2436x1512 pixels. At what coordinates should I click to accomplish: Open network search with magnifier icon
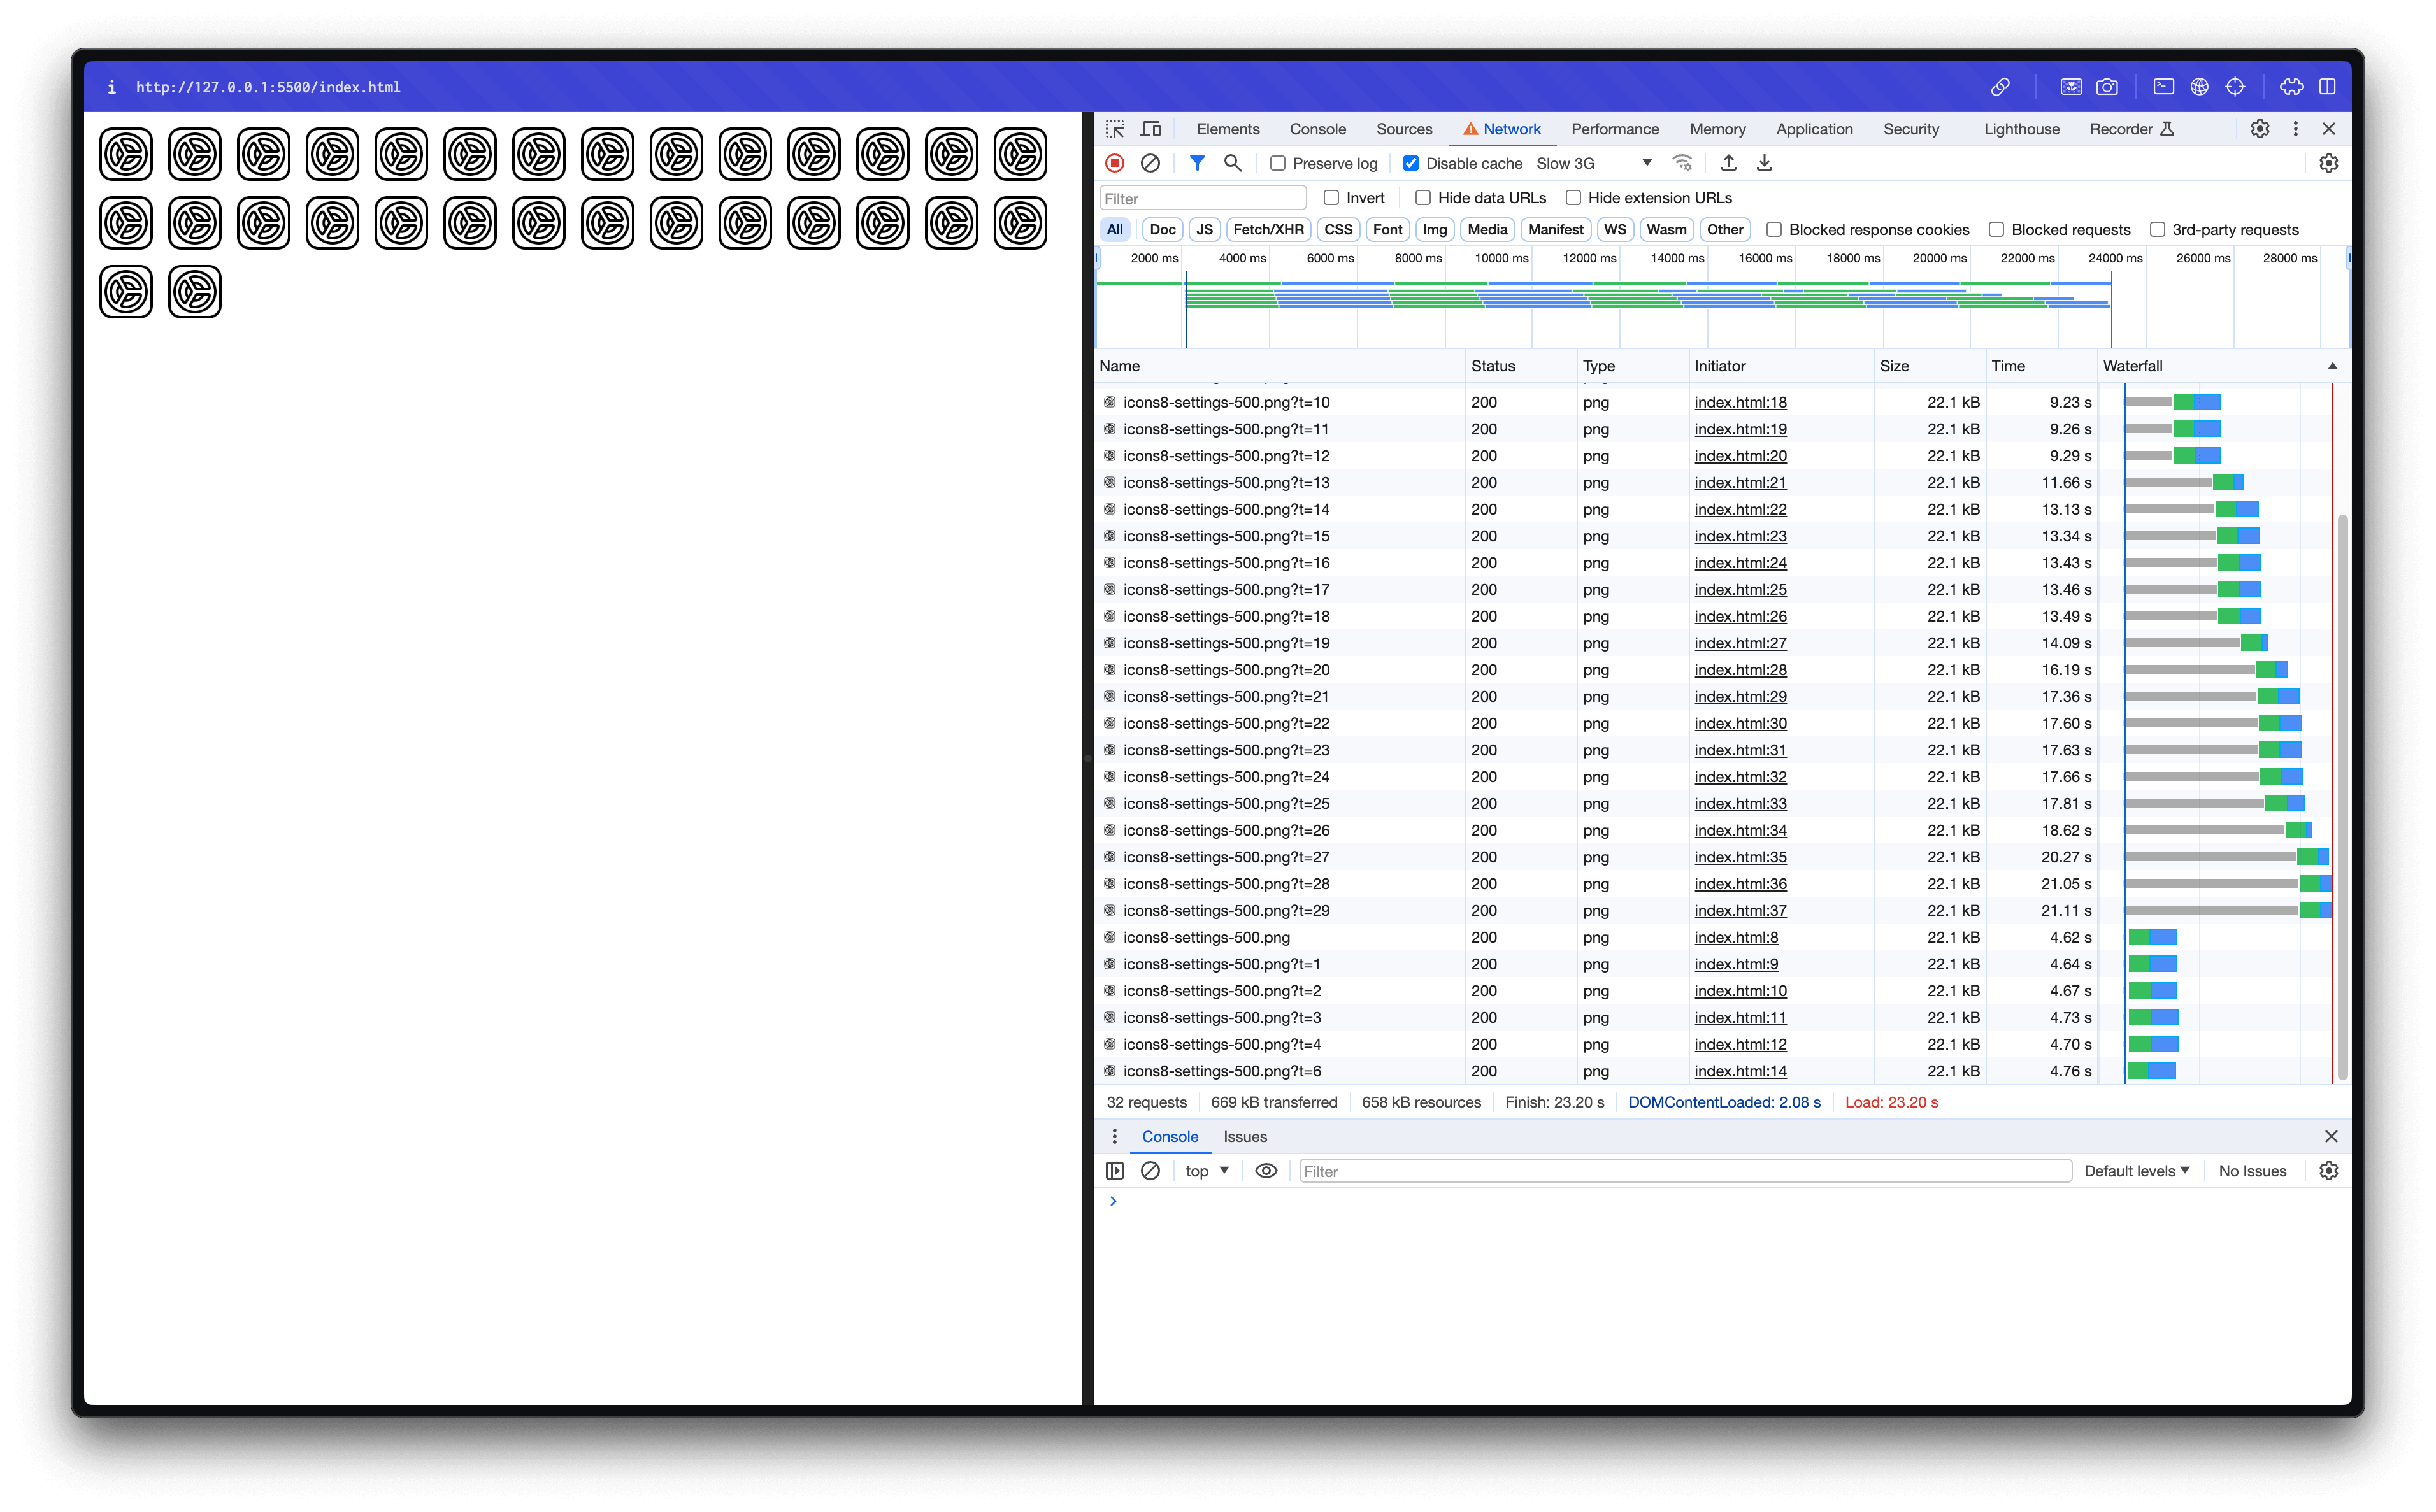1232,163
